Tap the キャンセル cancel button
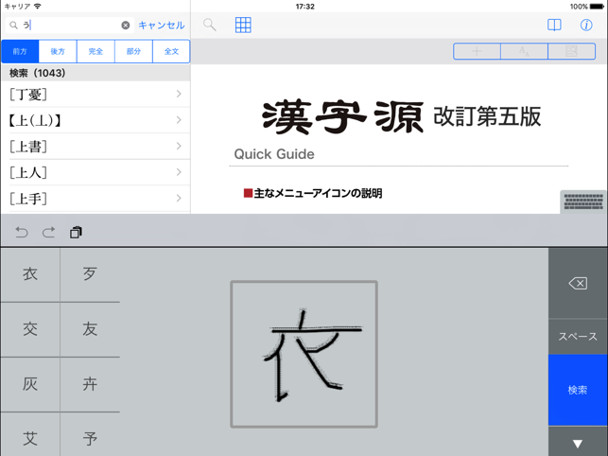 162,26
